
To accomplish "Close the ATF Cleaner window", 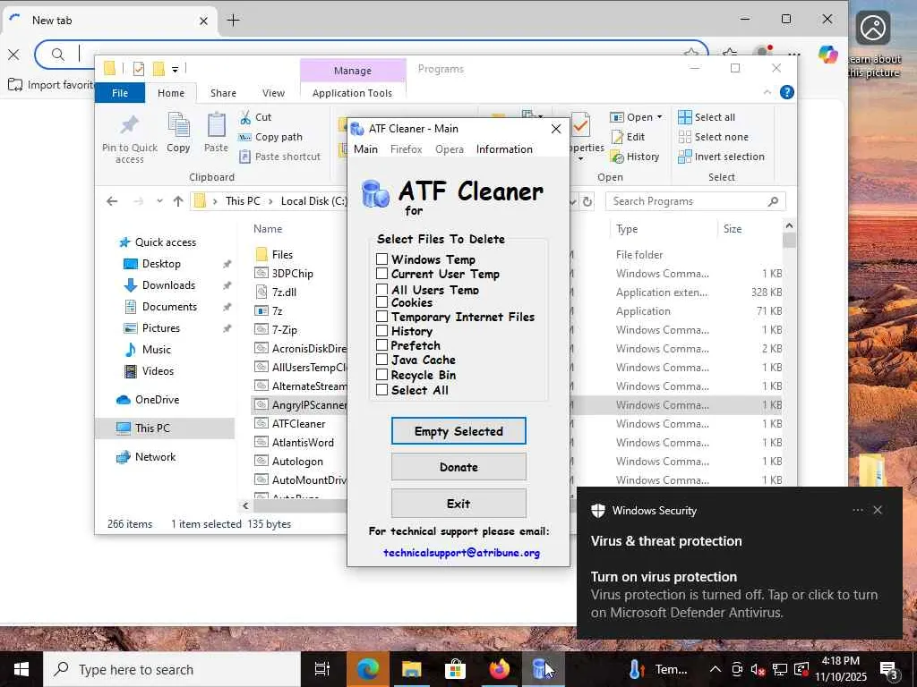I will click(x=555, y=129).
